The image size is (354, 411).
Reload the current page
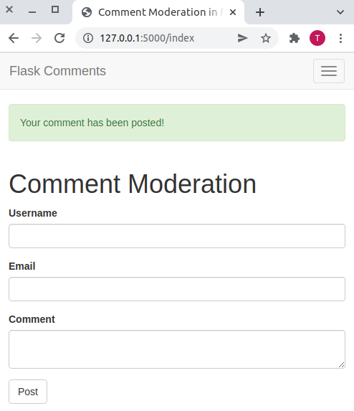point(59,38)
